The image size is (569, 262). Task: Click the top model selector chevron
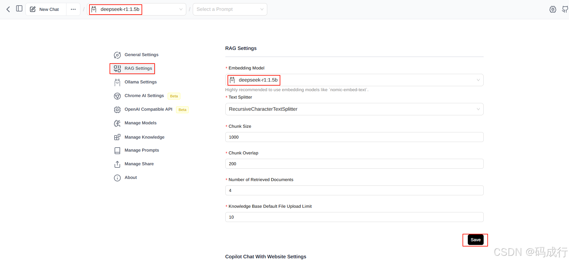tap(181, 9)
